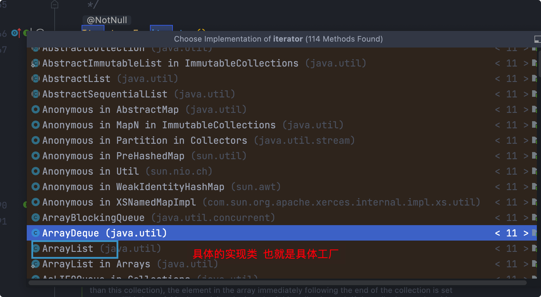Click the icon for Anonymous in AbstractMap
The width and height of the screenshot is (541, 297).
(36, 110)
